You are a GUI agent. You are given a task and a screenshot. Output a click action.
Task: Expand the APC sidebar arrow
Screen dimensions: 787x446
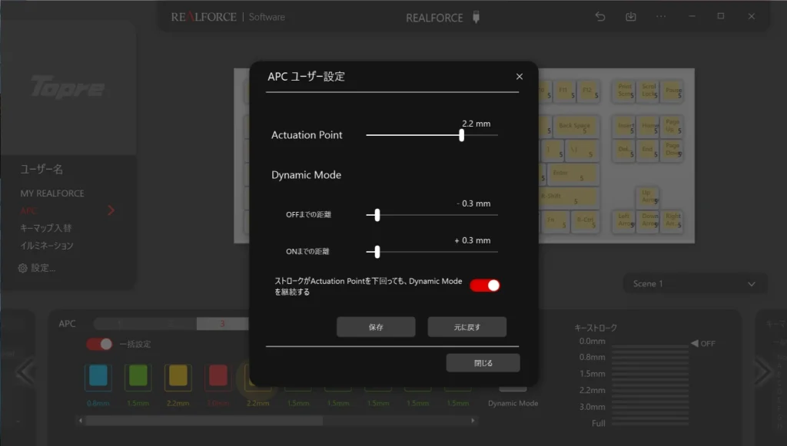tap(111, 210)
